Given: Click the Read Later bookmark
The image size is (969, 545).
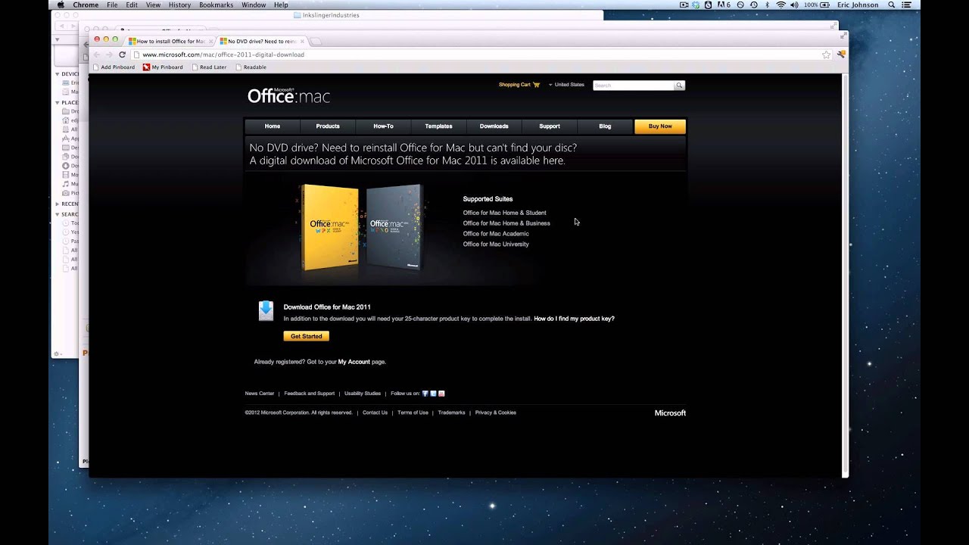Looking at the screenshot, I should pyautogui.click(x=209, y=67).
